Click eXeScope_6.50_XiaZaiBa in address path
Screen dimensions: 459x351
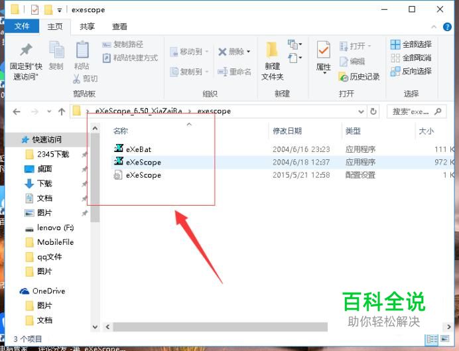point(139,111)
